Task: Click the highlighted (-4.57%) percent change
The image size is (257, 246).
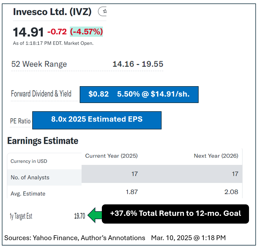Action: click(86, 32)
